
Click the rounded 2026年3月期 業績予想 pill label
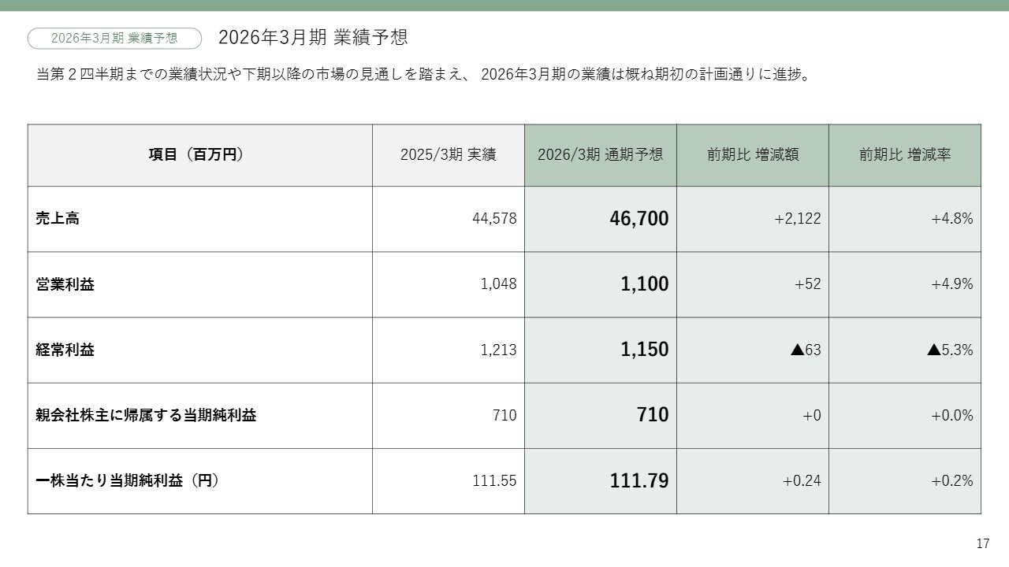[x=114, y=38]
